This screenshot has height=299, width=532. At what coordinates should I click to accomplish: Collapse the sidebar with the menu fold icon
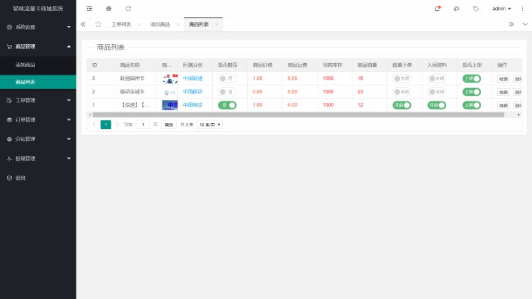[89, 9]
